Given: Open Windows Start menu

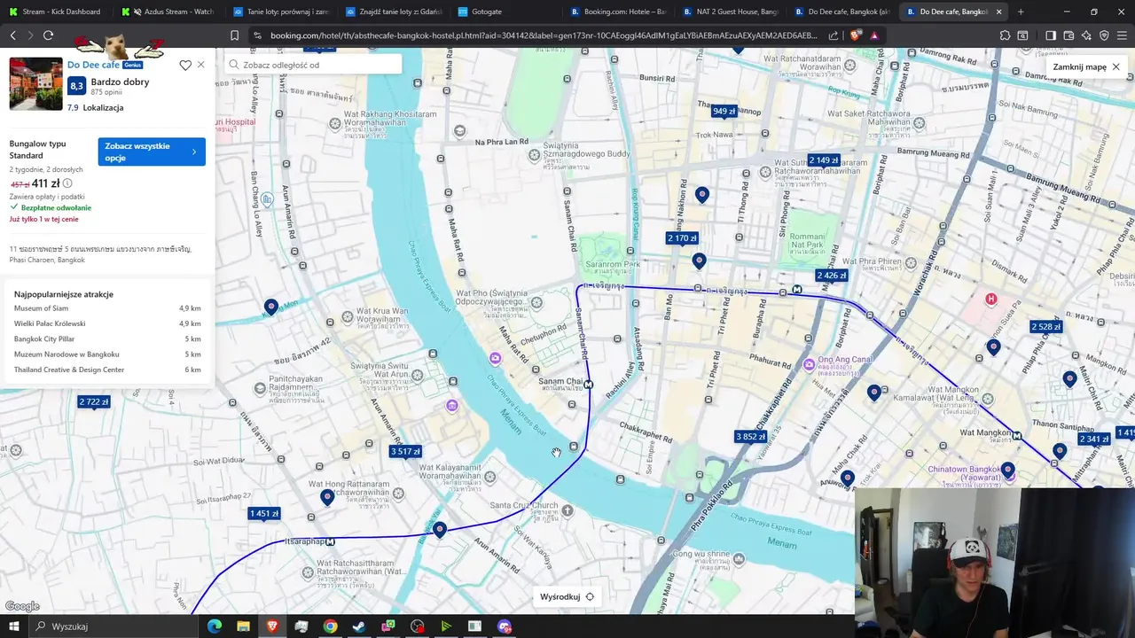Looking at the screenshot, I should (13, 626).
